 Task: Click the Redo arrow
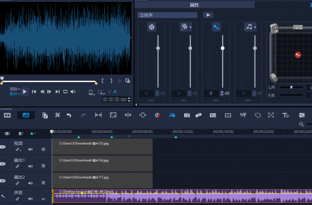click(84, 115)
